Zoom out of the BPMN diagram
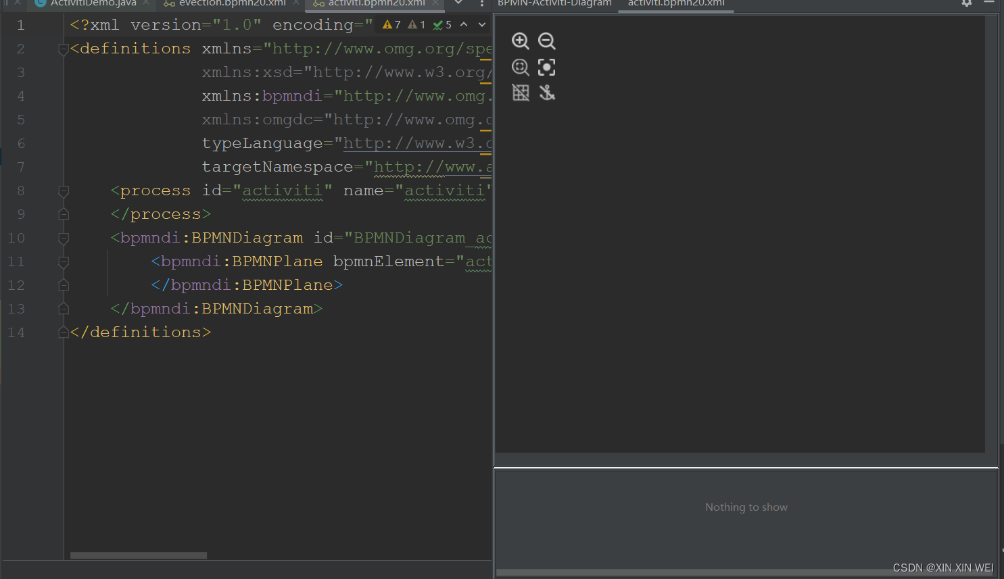The height and width of the screenshot is (579, 1004). (x=547, y=41)
